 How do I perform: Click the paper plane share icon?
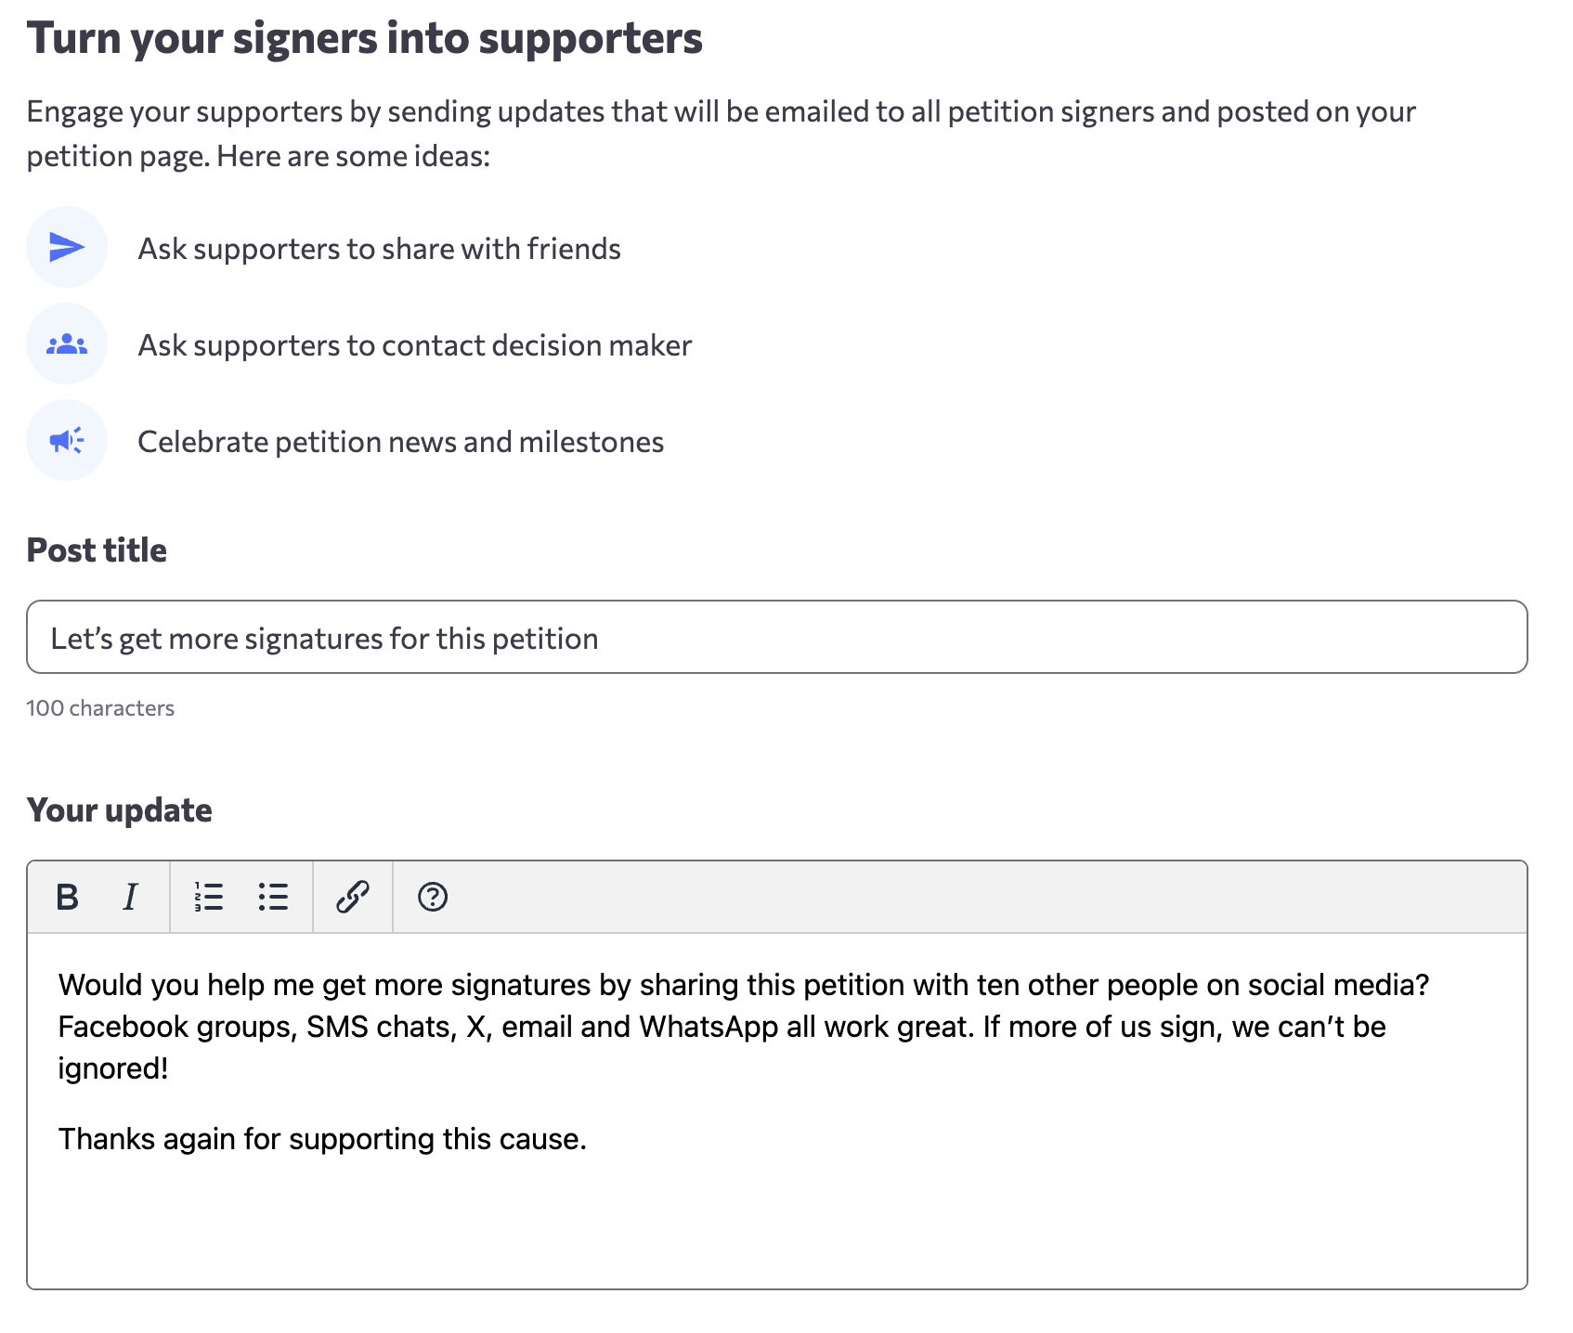click(x=67, y=247)
